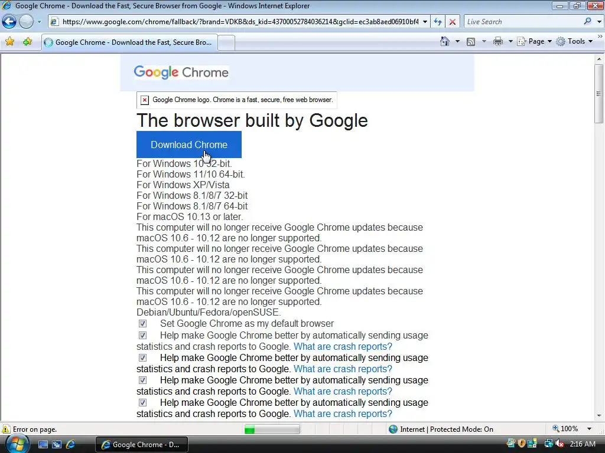605x453 pixels.
Task: Show more toolbar commands with the chevron
Action: coord(600,36)
